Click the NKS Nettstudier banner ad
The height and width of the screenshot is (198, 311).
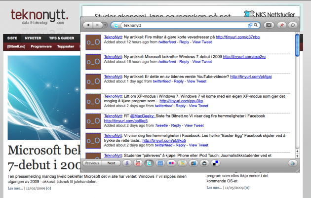pyautogui.click(x=191, y=11)
